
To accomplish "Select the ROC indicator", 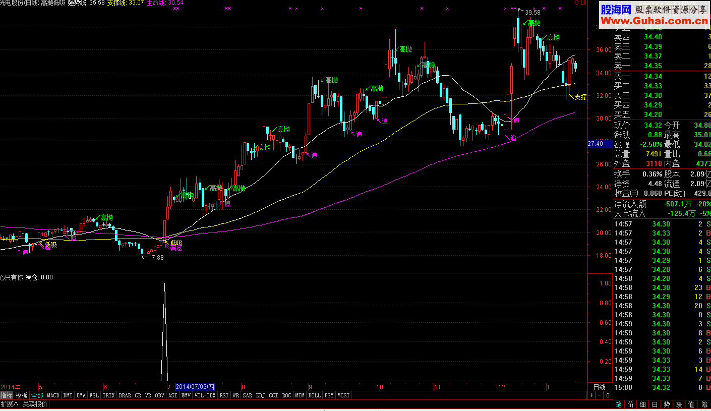I will [x=286, y=395].
